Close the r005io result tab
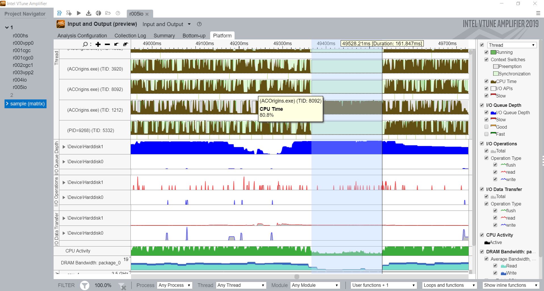Screen dimensions: 544x291 click(147, 14)
